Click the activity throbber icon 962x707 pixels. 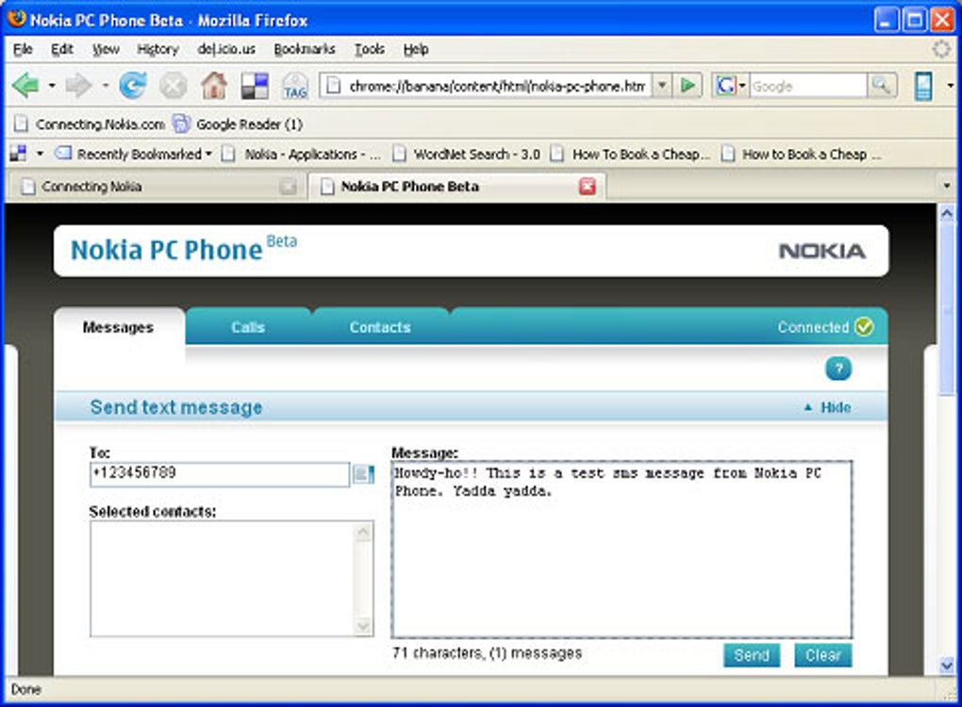(940, 49)
